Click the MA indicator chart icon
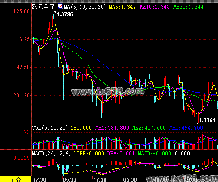Screen dimensions: 218x182 60,7
